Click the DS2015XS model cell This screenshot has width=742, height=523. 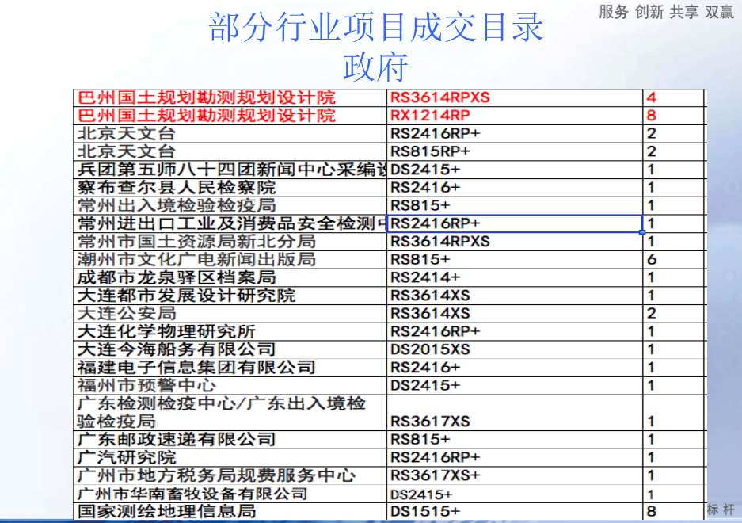tap(515, 349)
